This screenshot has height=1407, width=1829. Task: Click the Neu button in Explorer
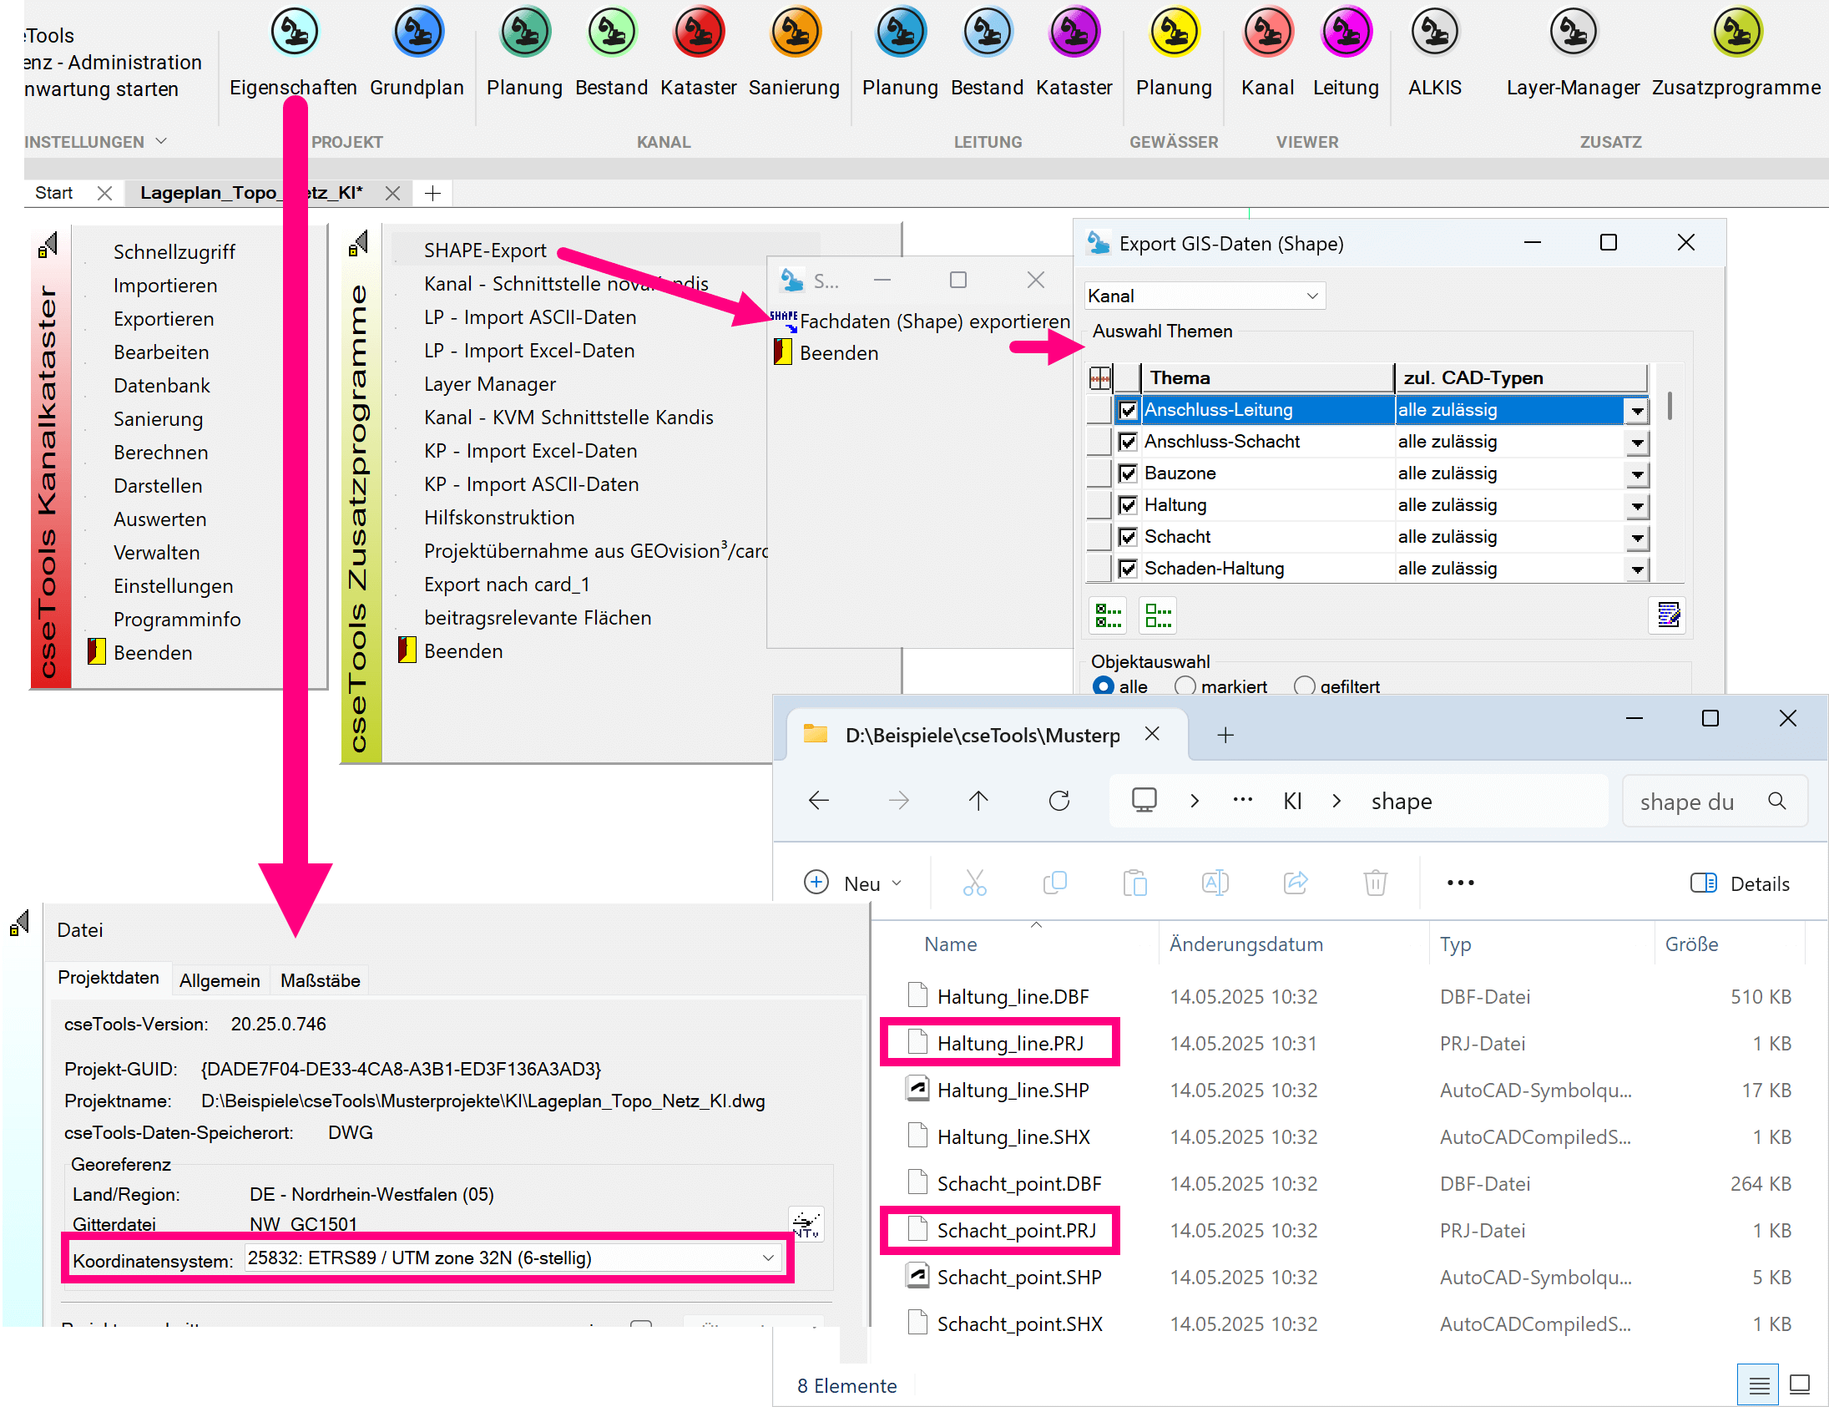click(x=852, y=883)
